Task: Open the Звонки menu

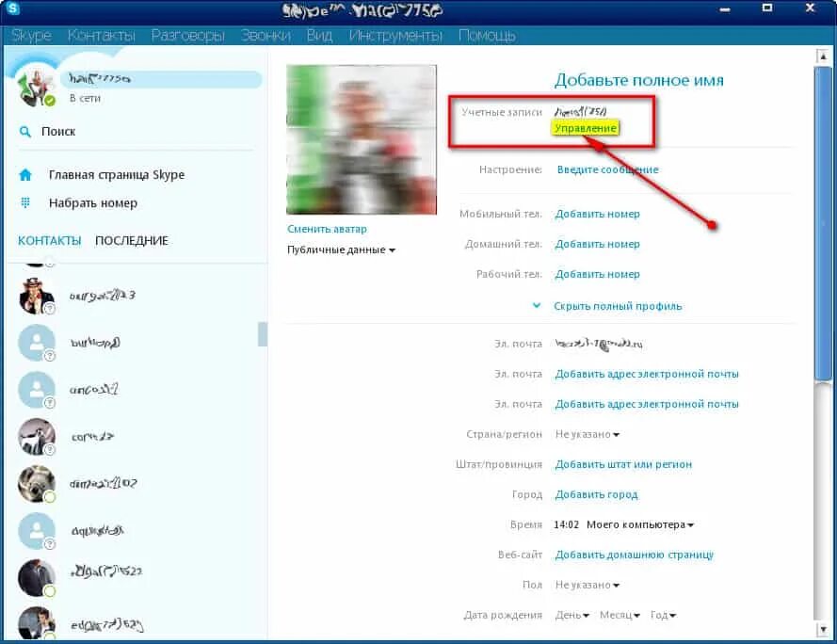Action: pyautogui.click(x=266, y=36)
